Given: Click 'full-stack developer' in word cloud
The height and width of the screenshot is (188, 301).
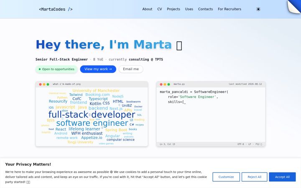Looking at the screenshot, I should tap(92, 114).
